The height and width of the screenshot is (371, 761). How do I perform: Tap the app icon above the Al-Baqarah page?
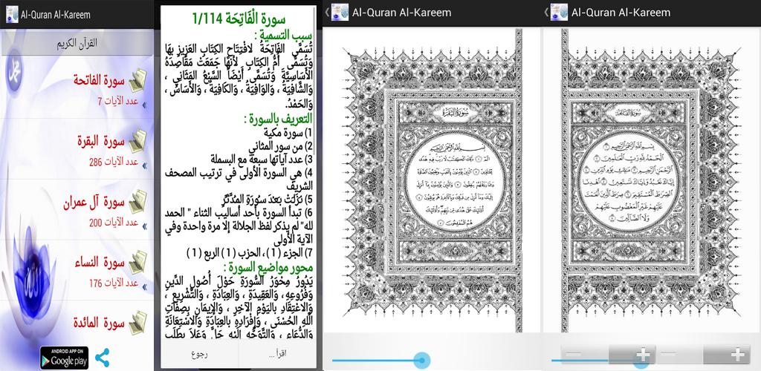pos(340,12)
